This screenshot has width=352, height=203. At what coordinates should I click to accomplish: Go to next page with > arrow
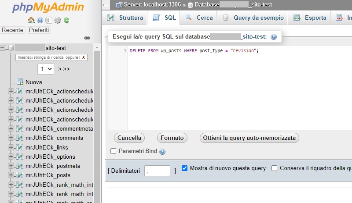(59, 69)
